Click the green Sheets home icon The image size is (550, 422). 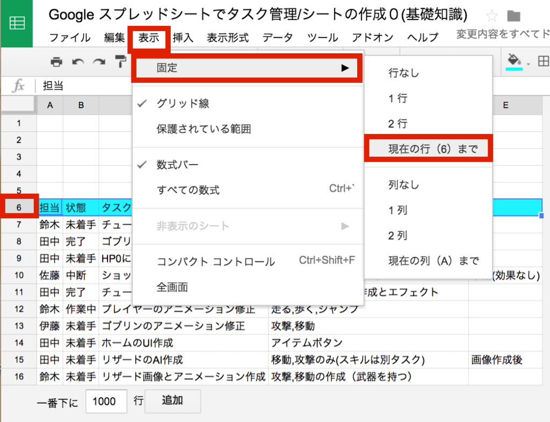coord(17,23)
